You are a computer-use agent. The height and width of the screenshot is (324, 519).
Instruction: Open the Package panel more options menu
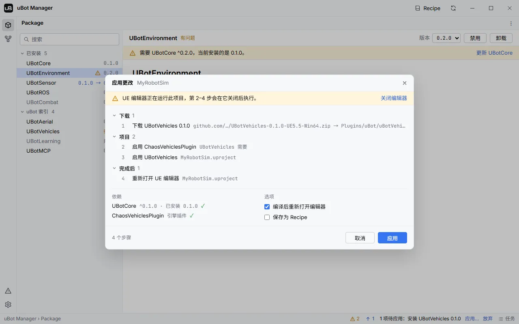pyautogui.click(x=511, y=23)
